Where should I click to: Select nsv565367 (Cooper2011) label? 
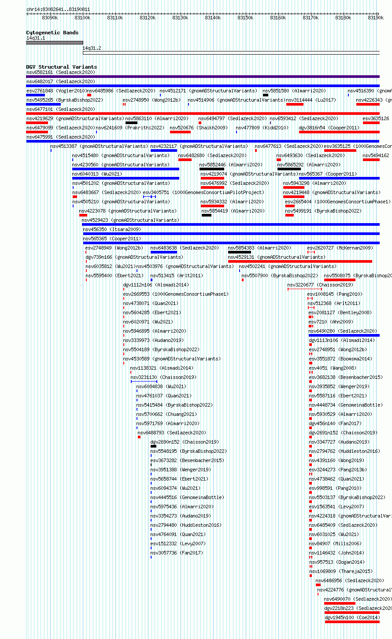(x=328, y=174)
